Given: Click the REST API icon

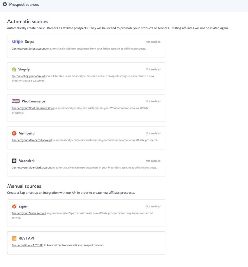Looking at the screenshot, I should tap(14, 238).
